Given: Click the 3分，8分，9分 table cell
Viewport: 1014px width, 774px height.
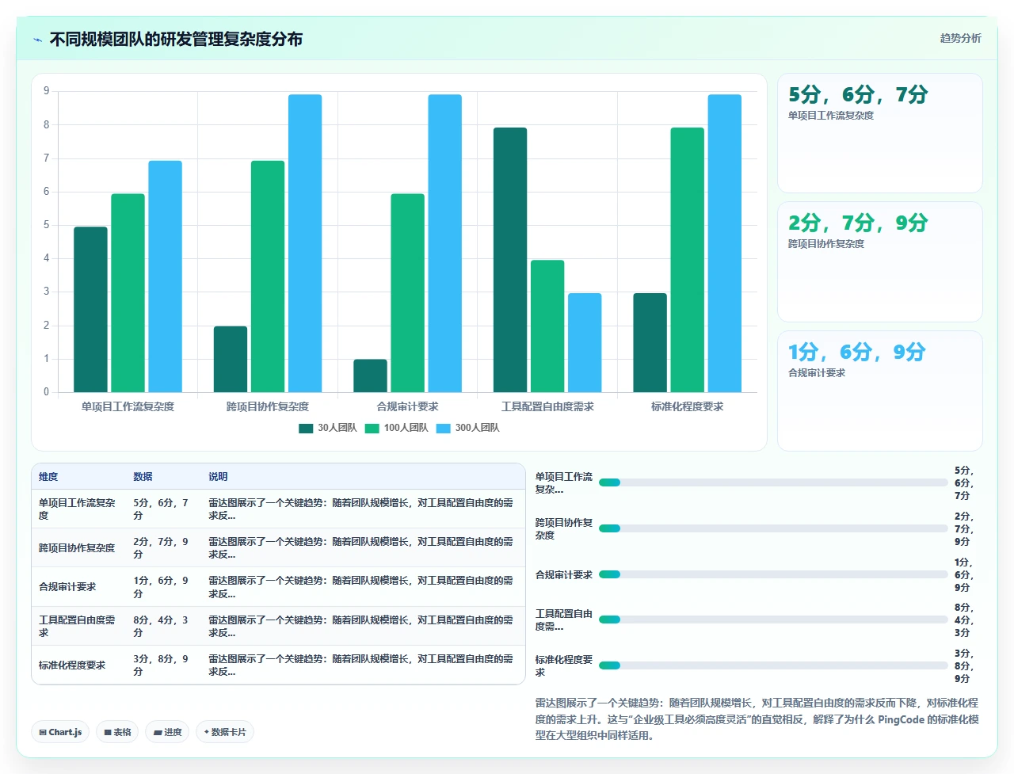Looking at the screenshot, I should [x=164, y=665].
